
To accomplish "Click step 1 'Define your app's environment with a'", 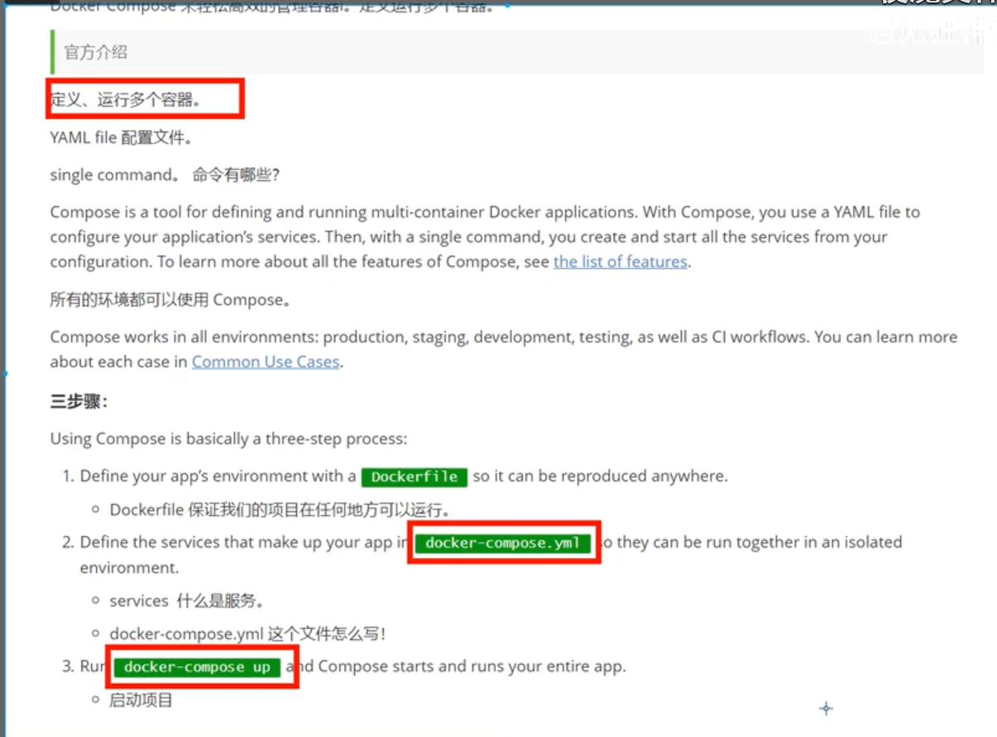I will pos(218,476).
